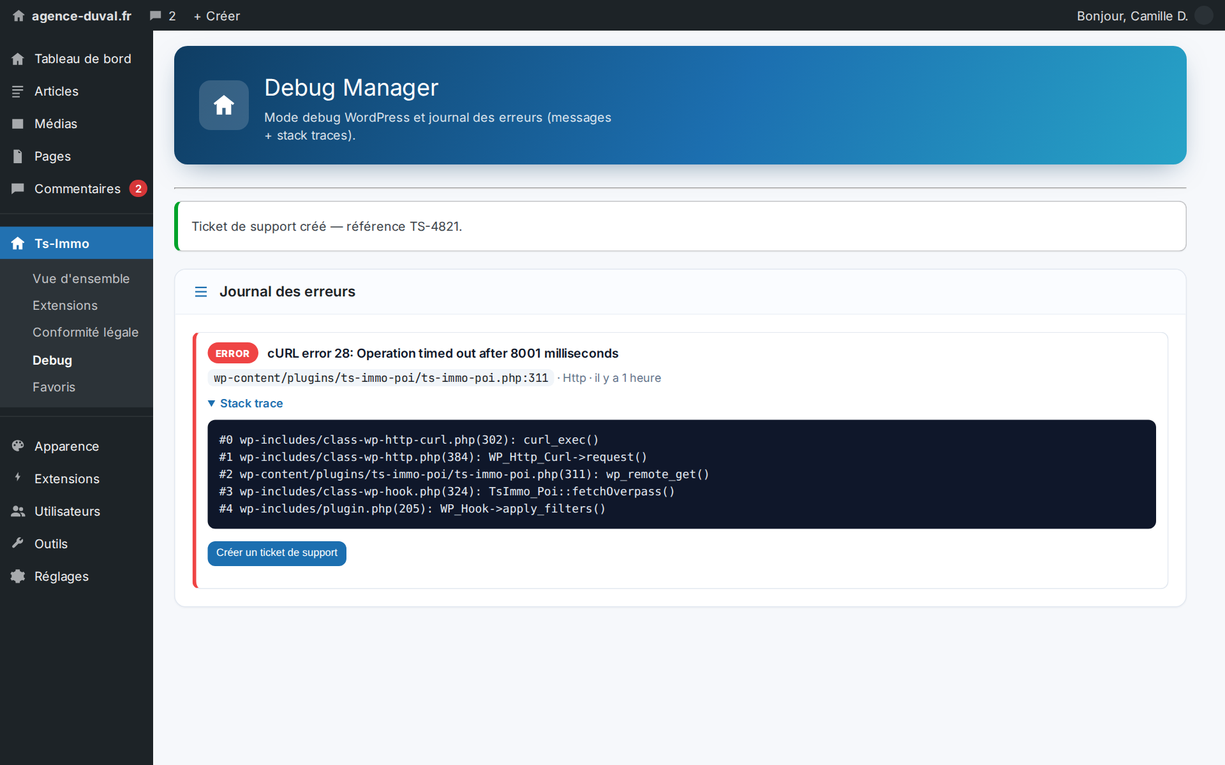The height and width of the screenshot is (765, 1225).
Task: Click the Debug Manager header home icon
Action: point(224,105)
